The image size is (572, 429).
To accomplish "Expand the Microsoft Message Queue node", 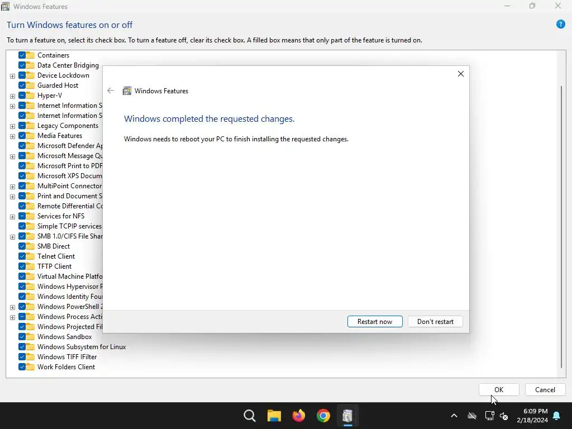I will click(x=12, y=156).
